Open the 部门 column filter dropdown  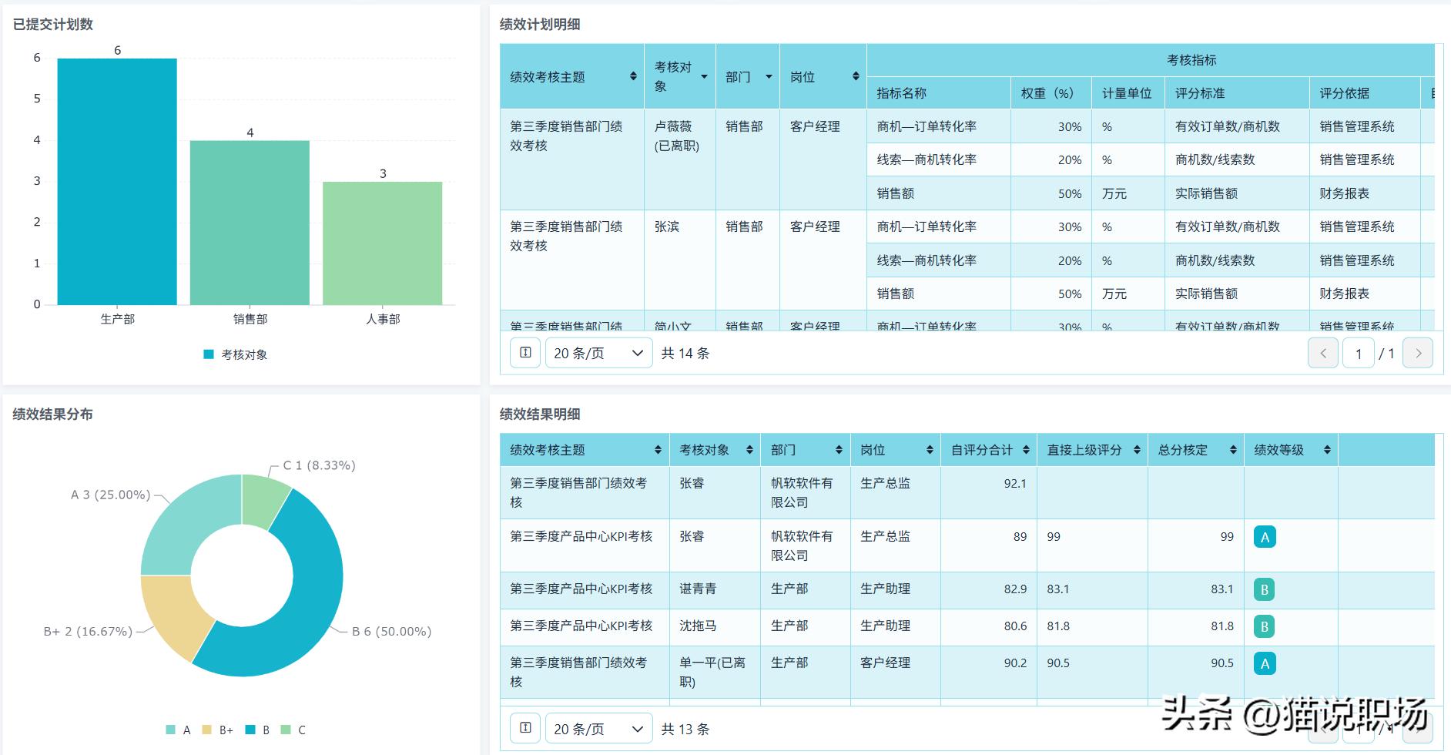point(768,76)
